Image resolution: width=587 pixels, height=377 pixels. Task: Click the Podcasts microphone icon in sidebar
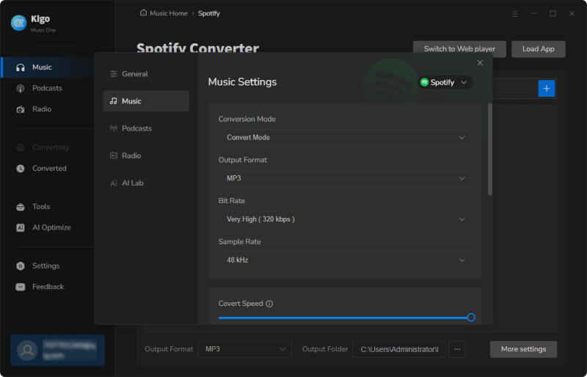[21, 88]
